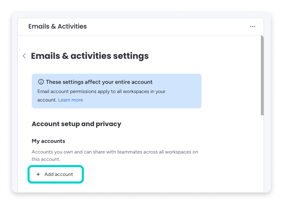Click the vertical scrollbar thumb

tap(262, 75)
